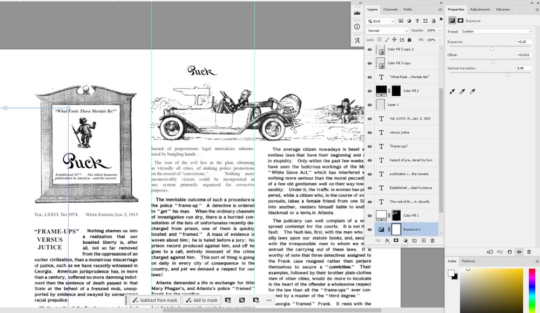Clip adjustment to layer icon in Properties
The image size is (540, 313).
[x=490, y=252]
